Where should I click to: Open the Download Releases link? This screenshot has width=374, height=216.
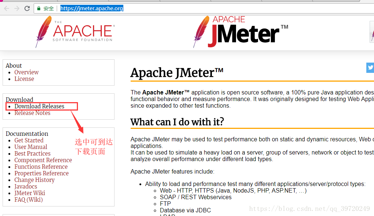(x=40, y=106)
